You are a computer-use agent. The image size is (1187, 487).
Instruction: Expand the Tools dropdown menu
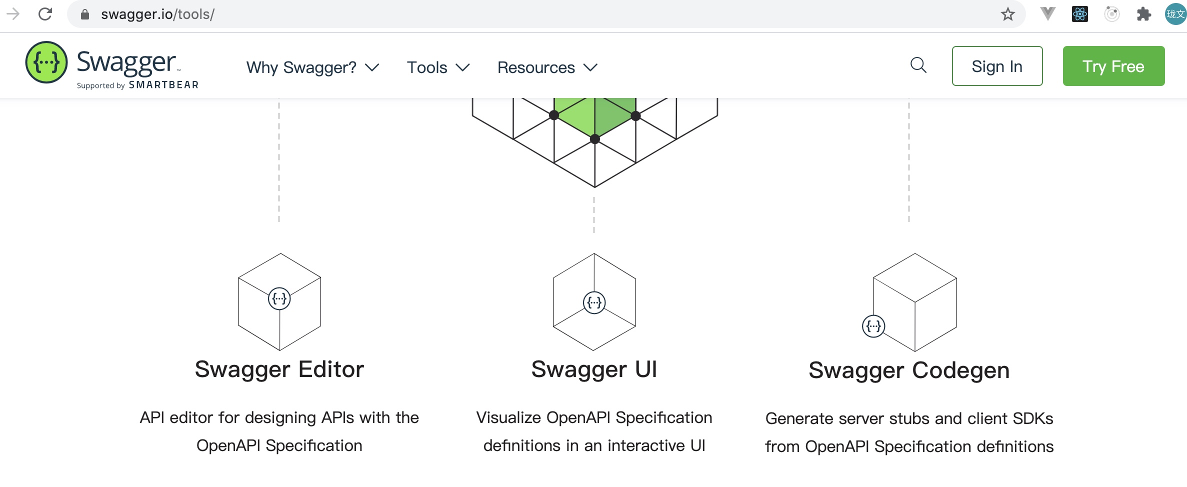point(438,67)
